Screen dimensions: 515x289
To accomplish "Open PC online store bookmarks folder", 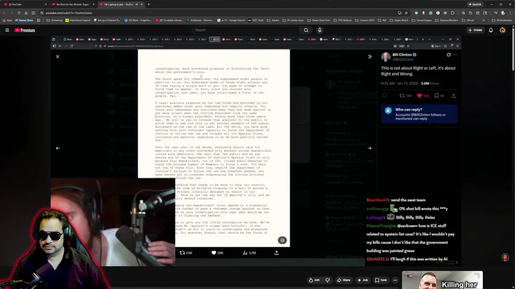I will [x=293, y=20].
